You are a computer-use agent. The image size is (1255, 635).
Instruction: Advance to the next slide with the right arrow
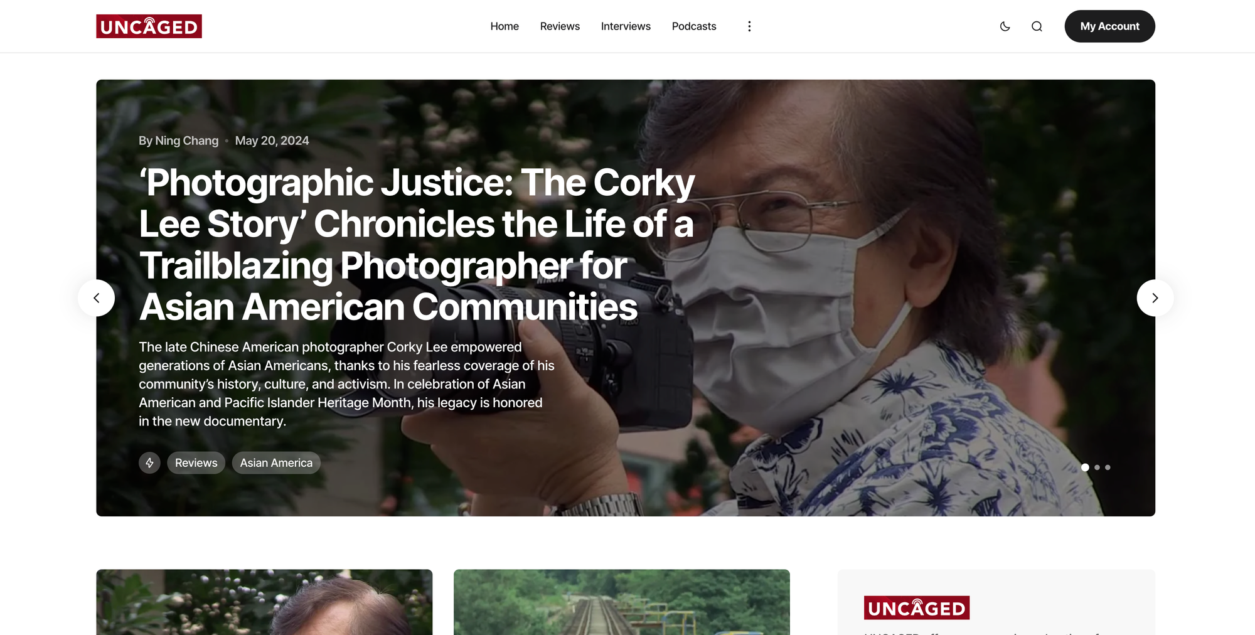click(1155, 298)
